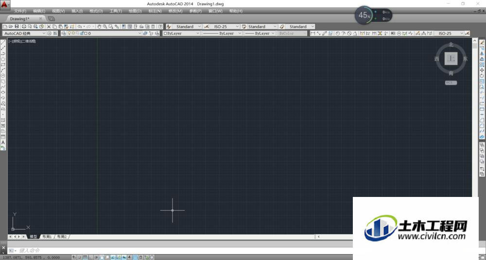
Task: Click the Save icon in the standard toolbar
Action: click(17, 27)
